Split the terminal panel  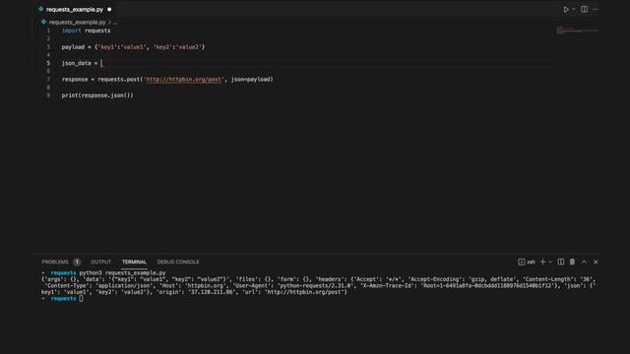point(561,263)
